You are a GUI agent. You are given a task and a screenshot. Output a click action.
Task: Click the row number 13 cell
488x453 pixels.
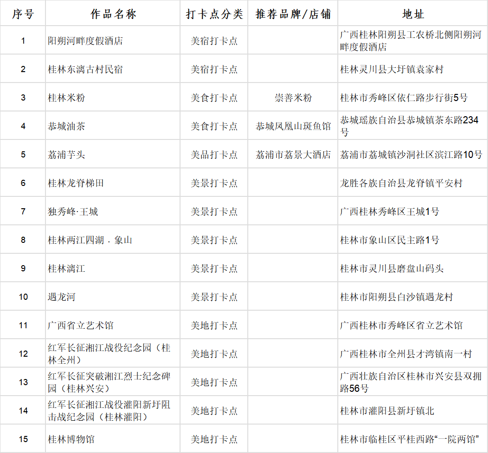(23, 382)
